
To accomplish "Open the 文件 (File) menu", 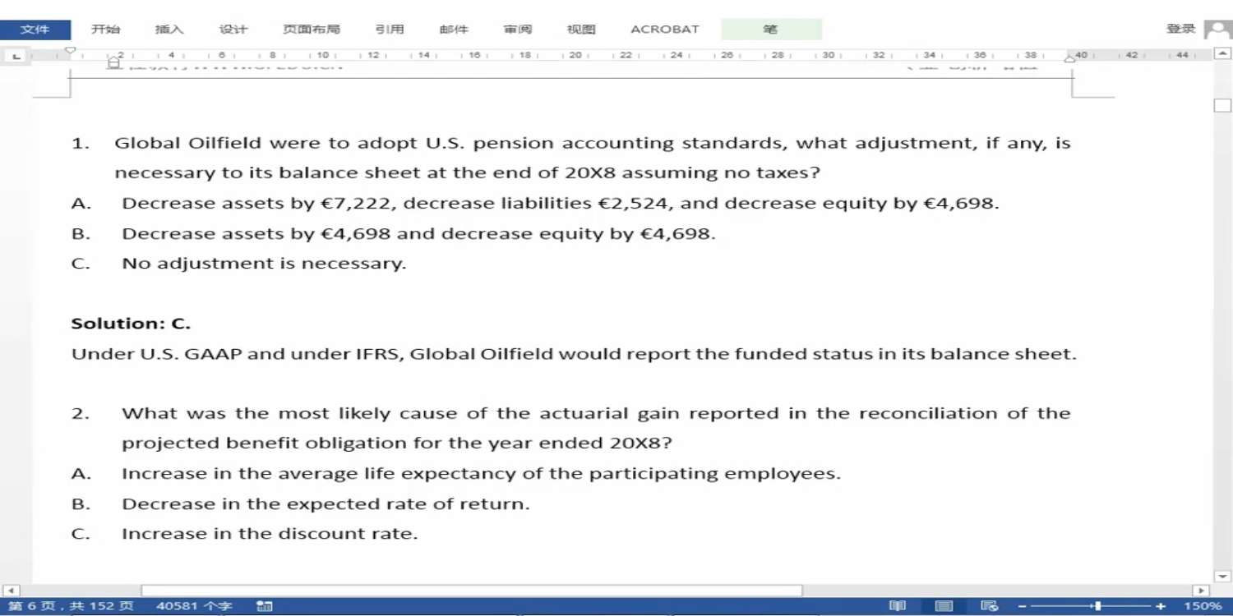I will click(35, 30).
